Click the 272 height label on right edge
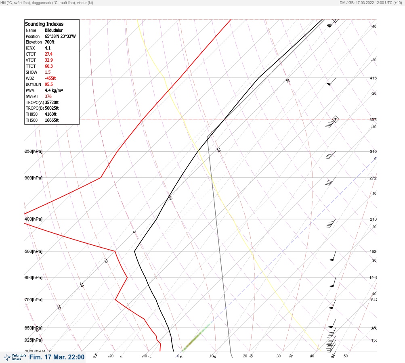405x363 pixels. click(x=373, y=178)
